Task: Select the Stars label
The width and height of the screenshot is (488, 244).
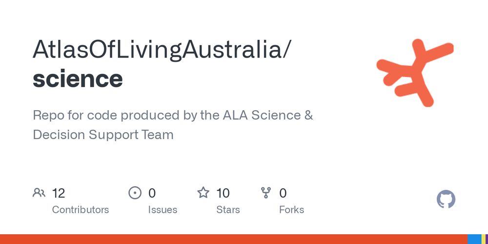Action: point(228,210)
